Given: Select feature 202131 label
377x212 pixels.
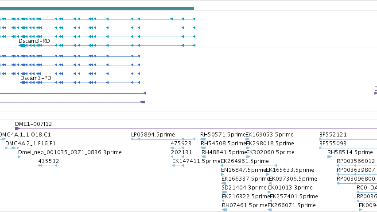Looking at the screenshot, I should pos(182,152).
